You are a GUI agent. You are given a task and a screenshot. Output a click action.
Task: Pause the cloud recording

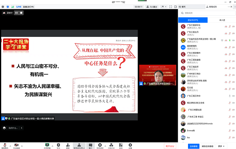coord(17,13)
